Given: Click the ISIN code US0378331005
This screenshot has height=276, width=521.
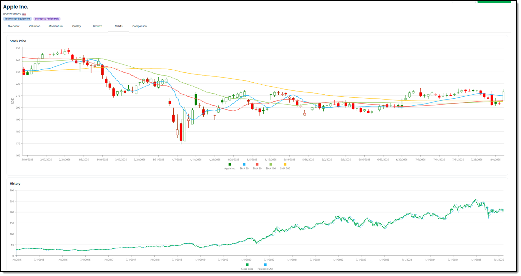Looking at the screenshot, I should click(12, 14).
